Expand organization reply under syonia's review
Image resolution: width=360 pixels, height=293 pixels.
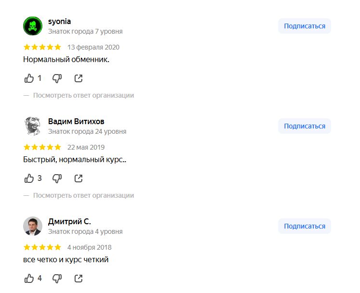tap(83, 95)
